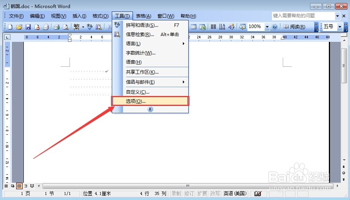Choose 信息检索(R)... menu entry
350x200 pixels.
[151, 34]
